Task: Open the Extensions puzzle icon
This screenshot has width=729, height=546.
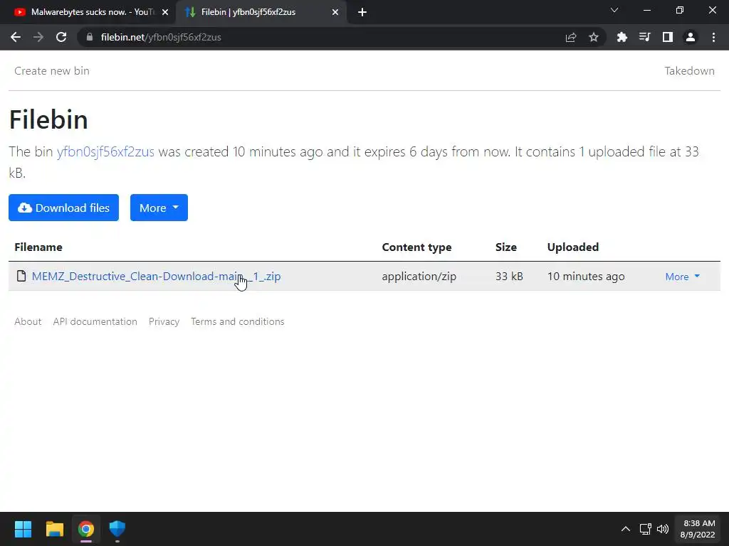Action: coord(622,37)
